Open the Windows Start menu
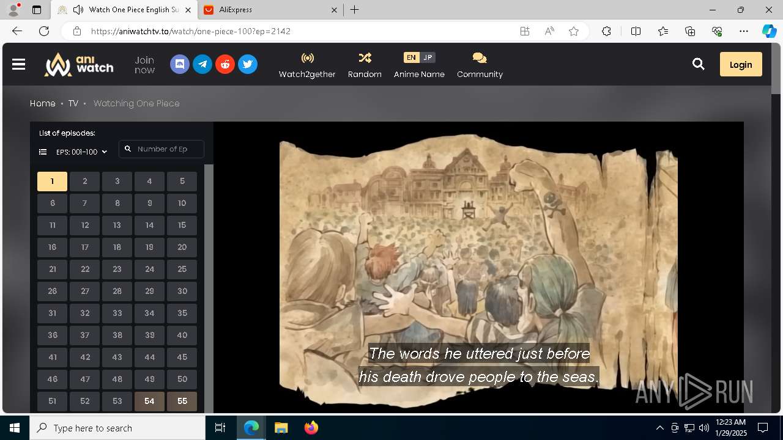This screenshot has width=783, height=440. point(15,428)
